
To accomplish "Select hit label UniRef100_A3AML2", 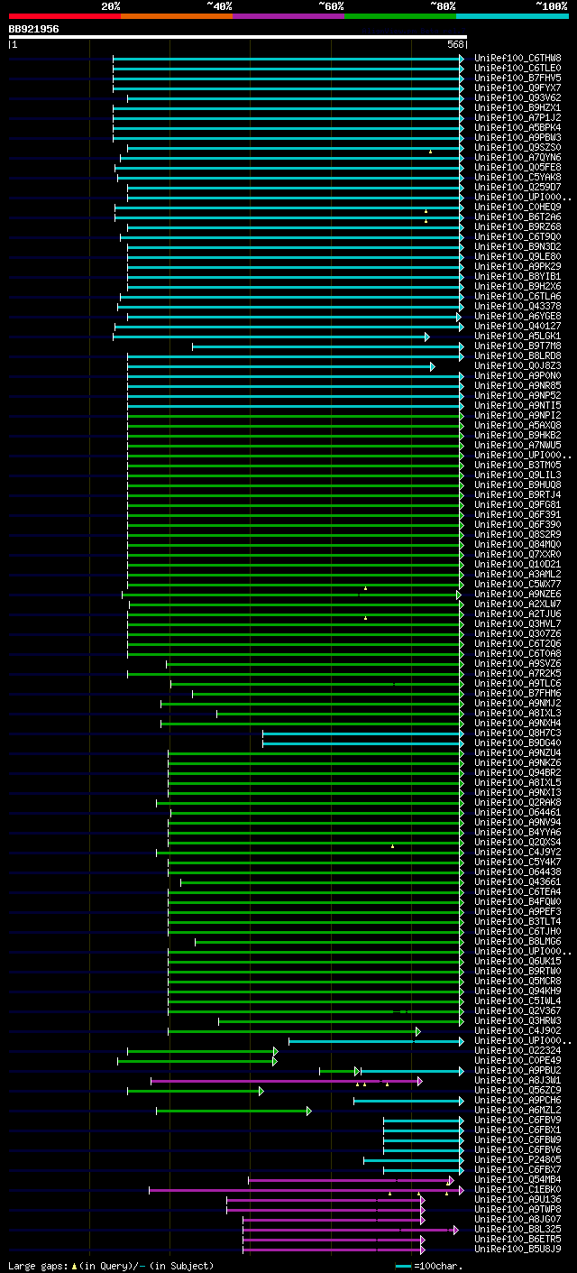I will 517,574.
